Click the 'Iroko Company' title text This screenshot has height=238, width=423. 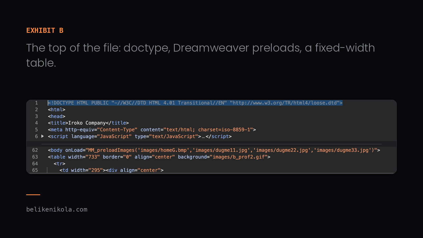point(87,123)
